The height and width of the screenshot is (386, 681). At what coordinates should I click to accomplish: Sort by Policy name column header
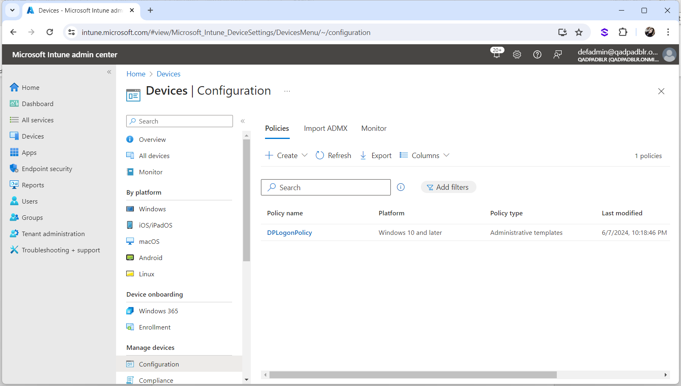click(x=285, y=213)
